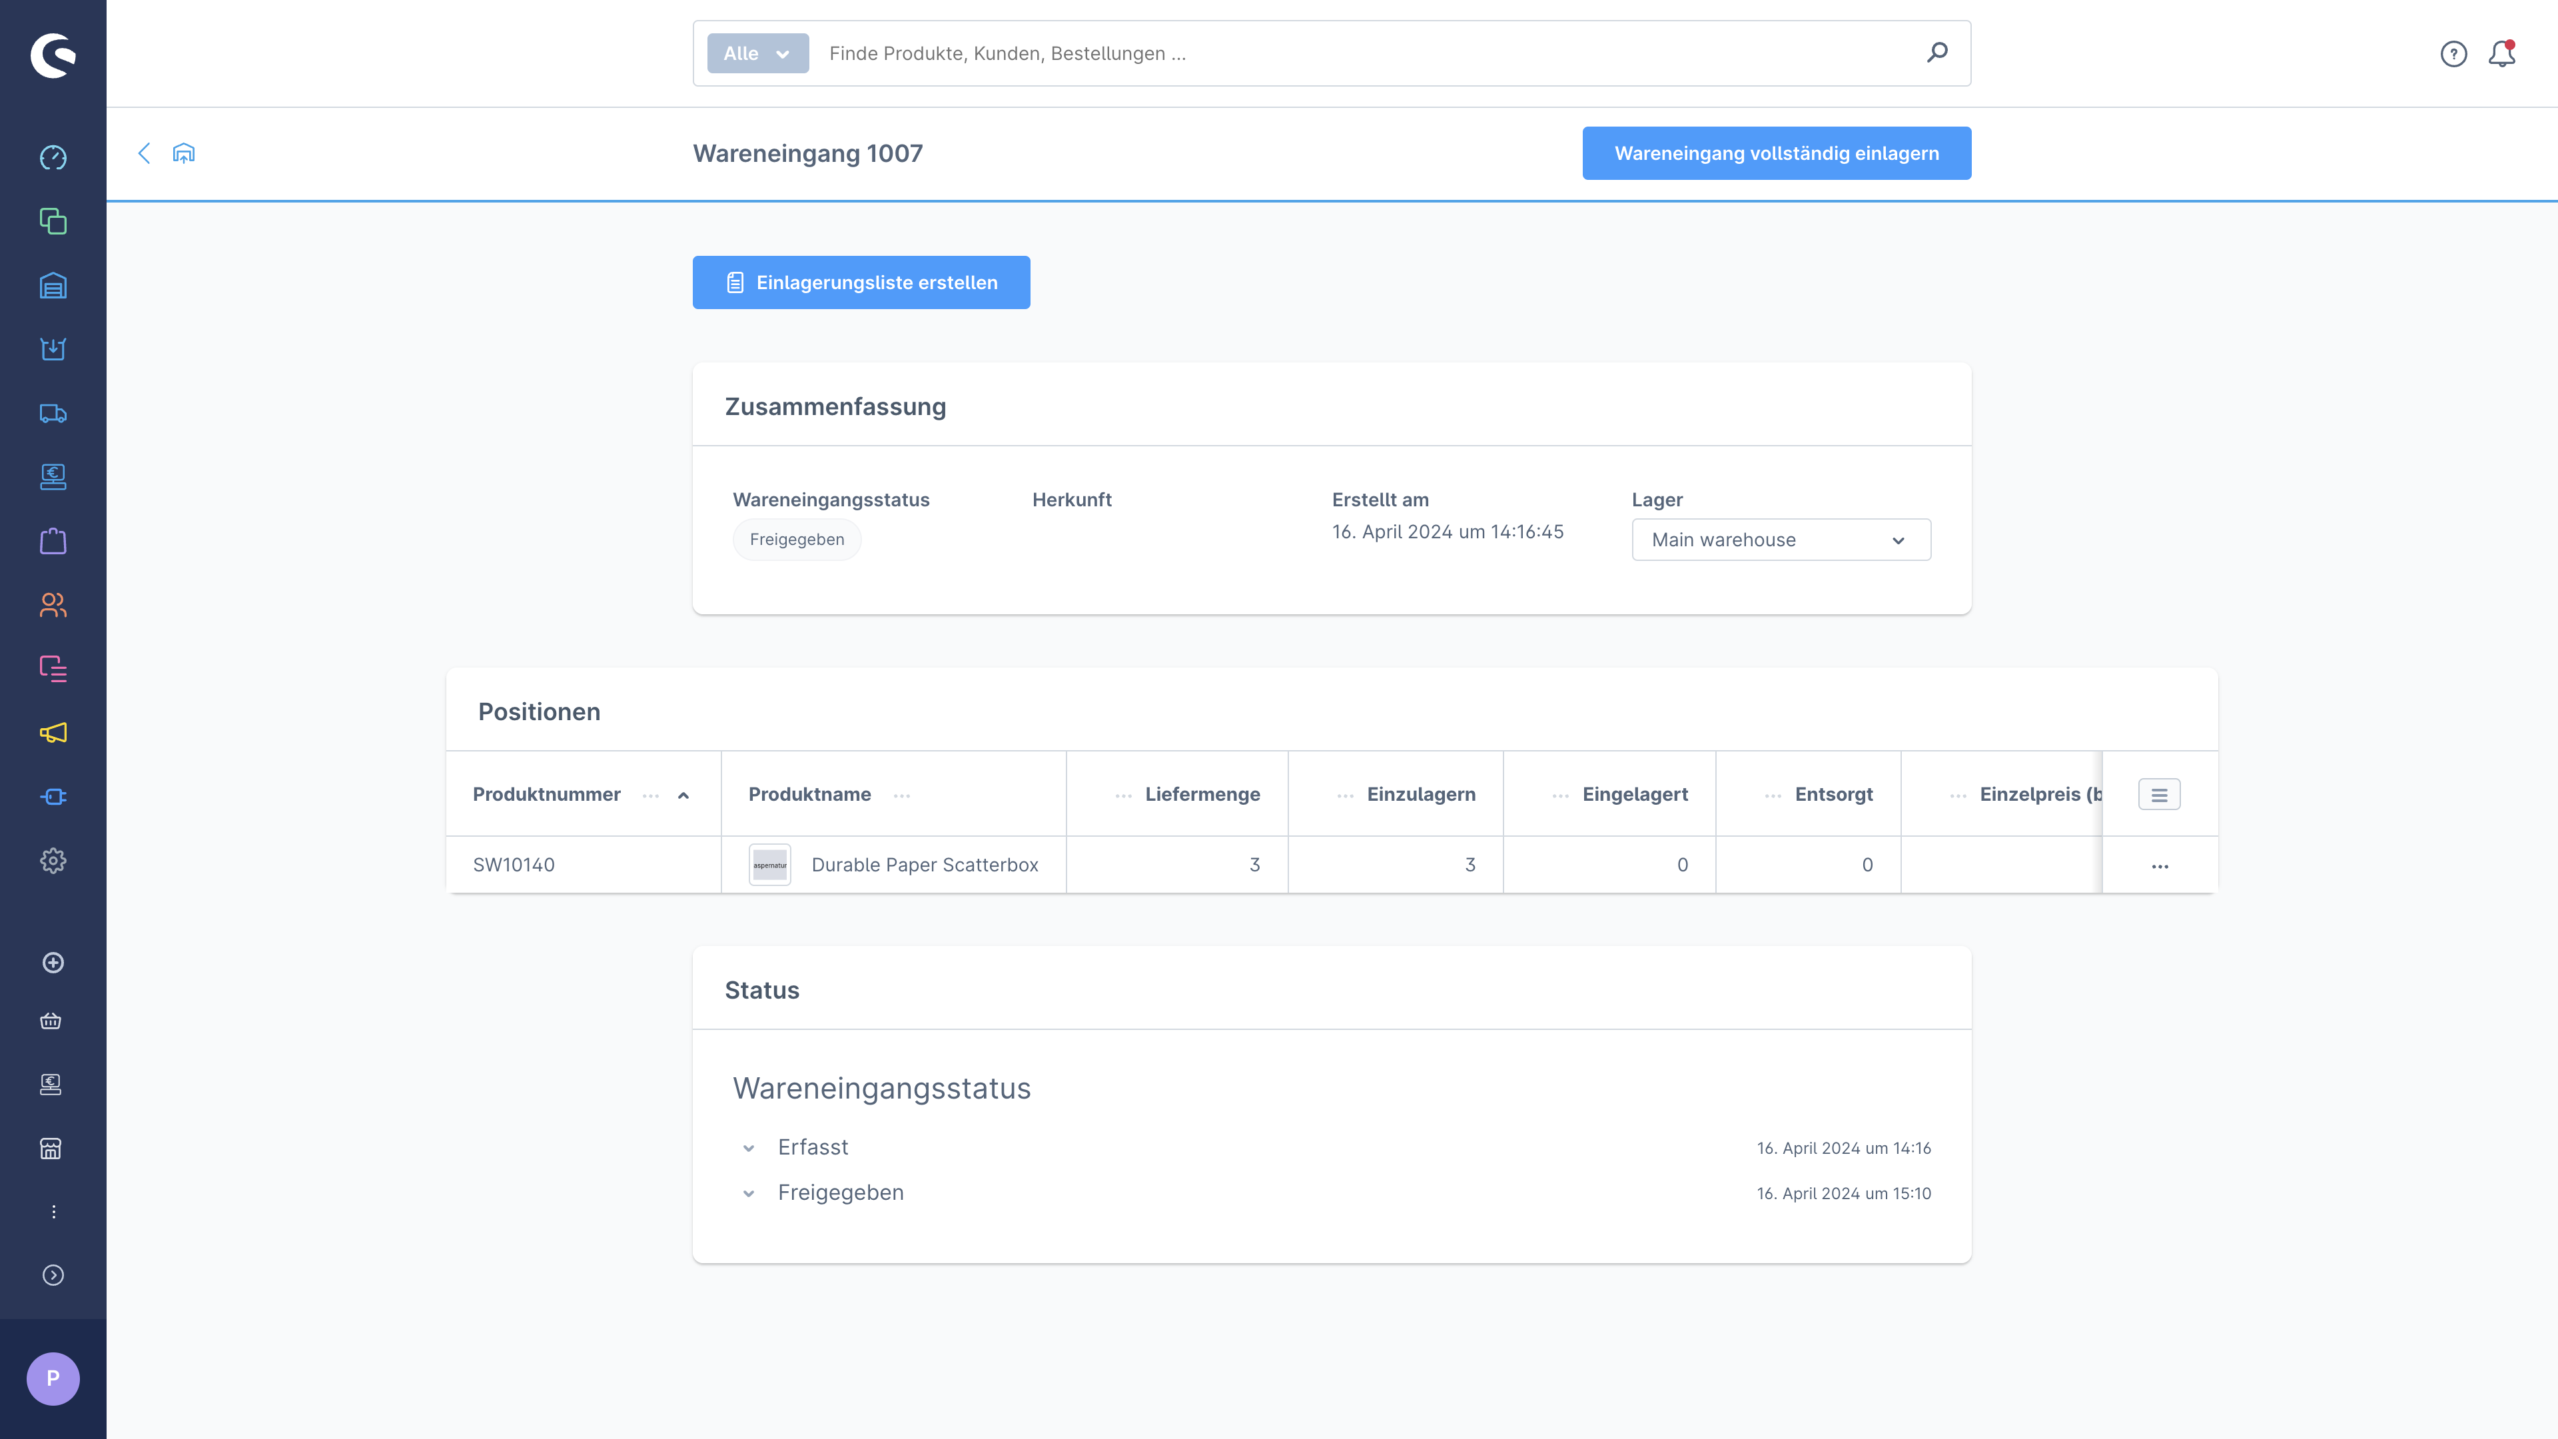Open the Alle search filter dropdown
Image resolution: width=2558 pixels, height=1439 pixels.
click(x=757, y=53)
